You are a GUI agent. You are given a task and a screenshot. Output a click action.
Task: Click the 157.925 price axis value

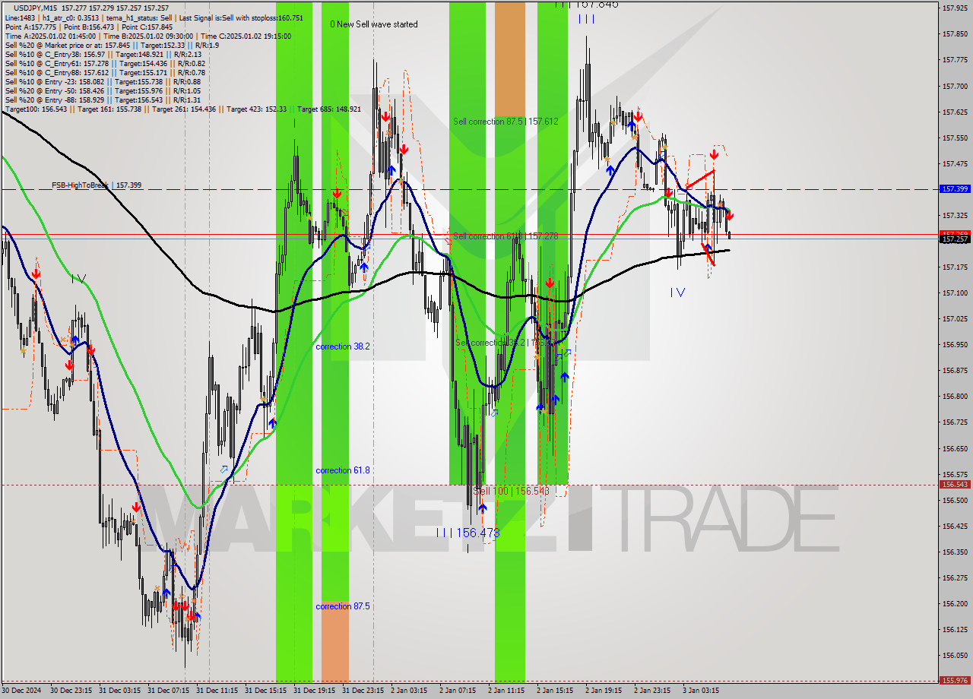tap(954, 8)
